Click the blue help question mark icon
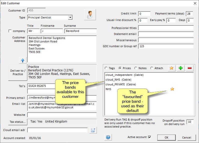 (108, 137)
